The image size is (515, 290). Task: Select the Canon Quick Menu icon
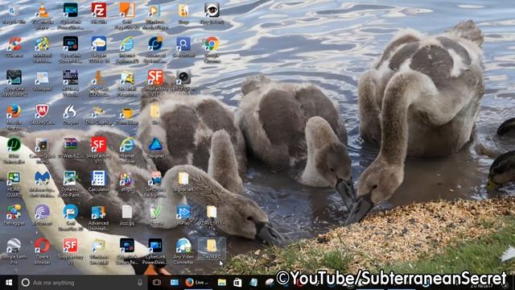(x=43, y=150)
